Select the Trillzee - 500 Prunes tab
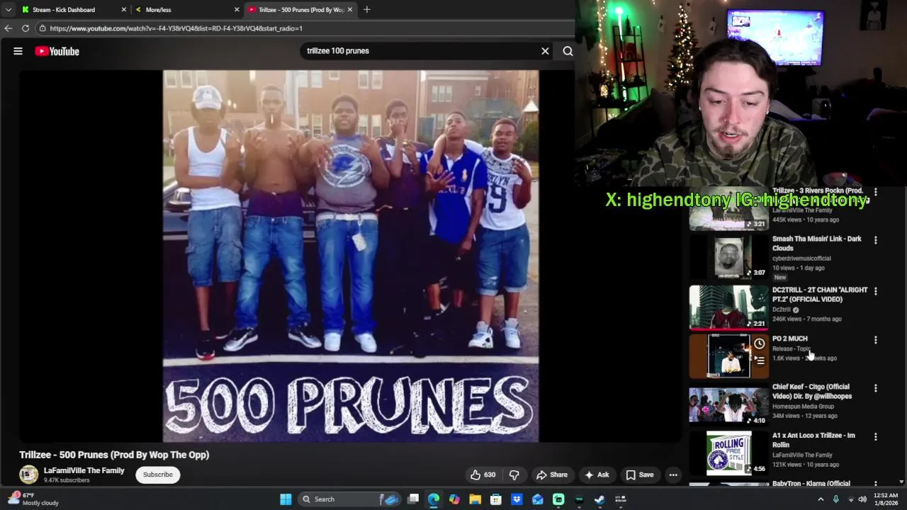907x510 pixels. pyautogui.click(x=301, y=10)
